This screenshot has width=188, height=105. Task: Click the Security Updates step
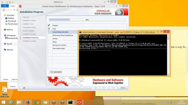click(28, 31)
